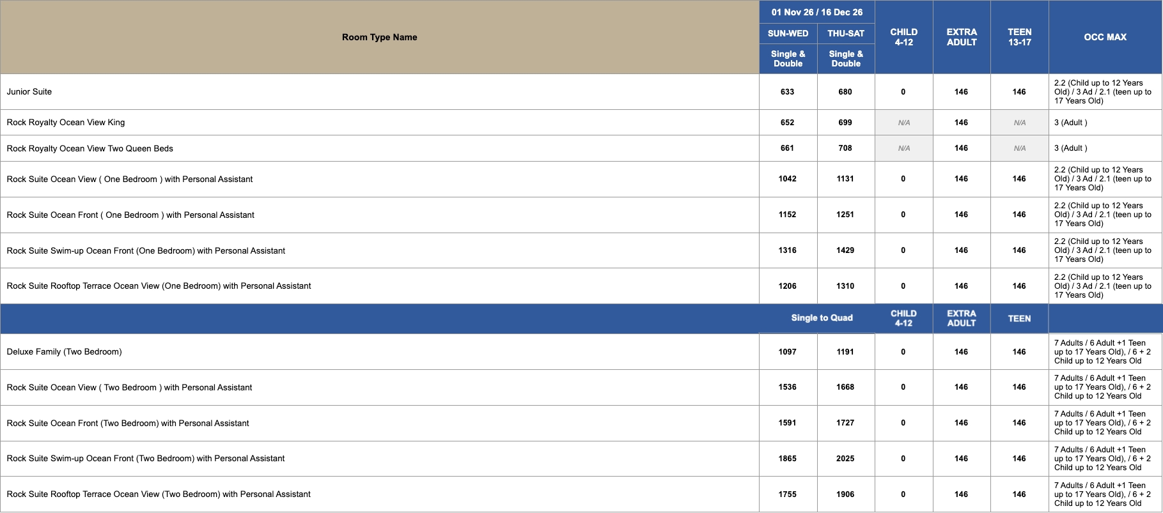Click the 1536 rate cell
Image resolution: width=1163 pixels, height=513 pixels.
point(788,387)
